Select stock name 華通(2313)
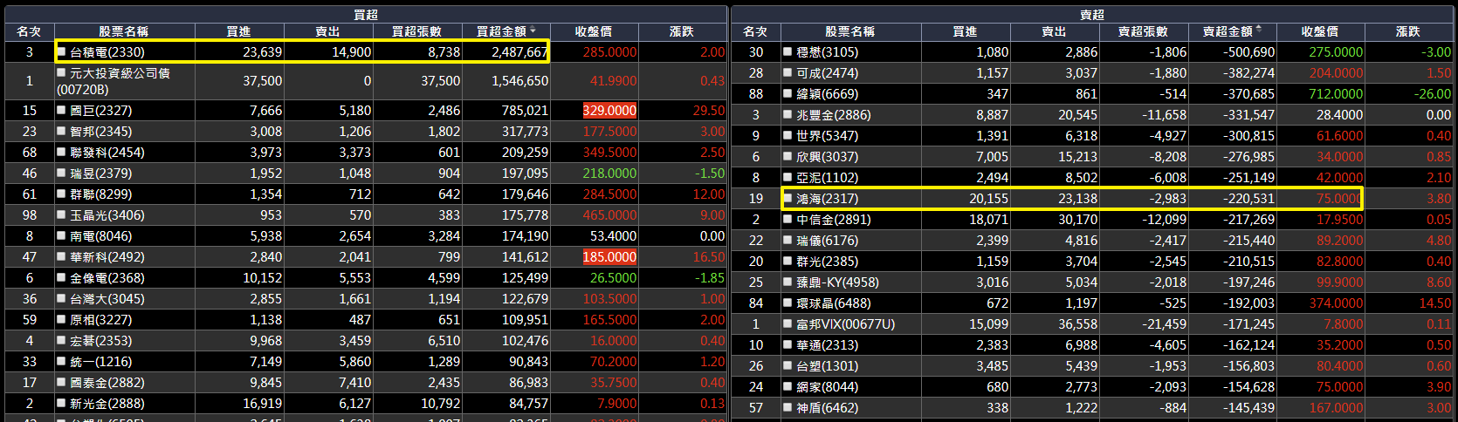Image resolution: width=1458 pixels, height=422 pixels. pos(828,345)
